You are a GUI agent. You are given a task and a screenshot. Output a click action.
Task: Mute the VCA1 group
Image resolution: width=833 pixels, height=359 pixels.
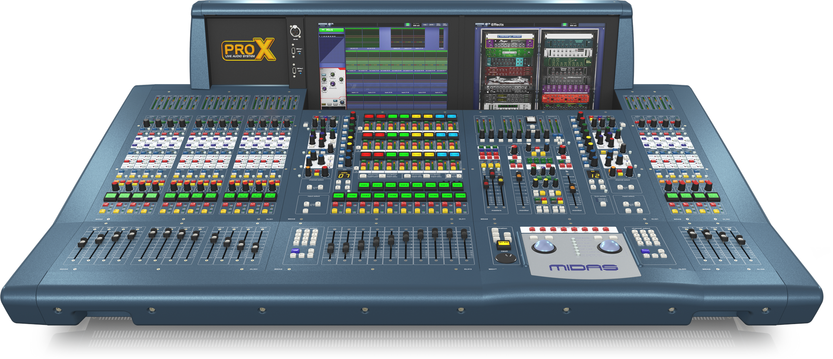335,204
